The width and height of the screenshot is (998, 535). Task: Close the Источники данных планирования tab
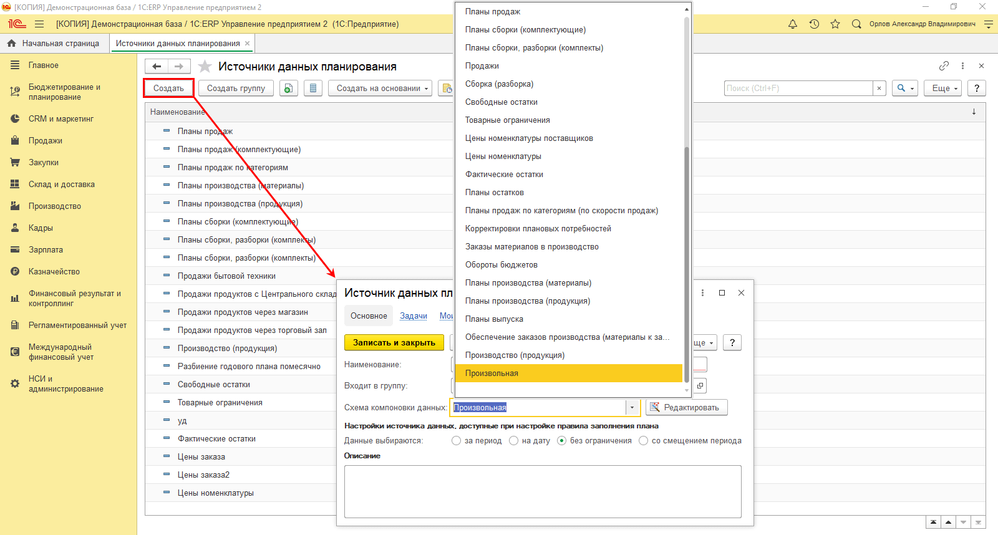pos(247,44)
